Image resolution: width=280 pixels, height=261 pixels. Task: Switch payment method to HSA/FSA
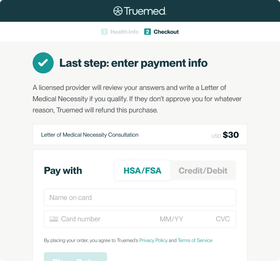(x=142, y=170)
